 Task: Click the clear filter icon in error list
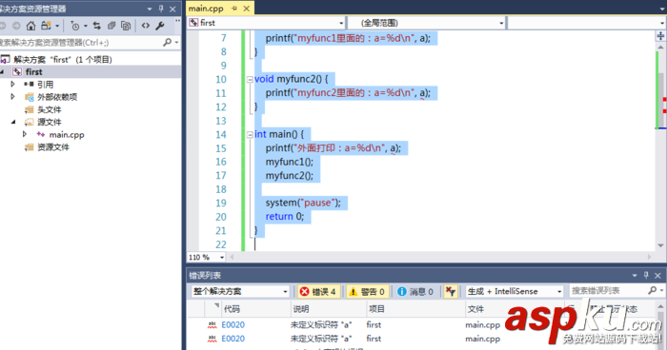[450, 291]
